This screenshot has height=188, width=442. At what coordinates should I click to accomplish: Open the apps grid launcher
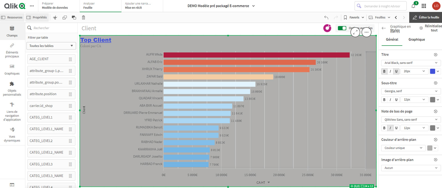pos(424,6)
